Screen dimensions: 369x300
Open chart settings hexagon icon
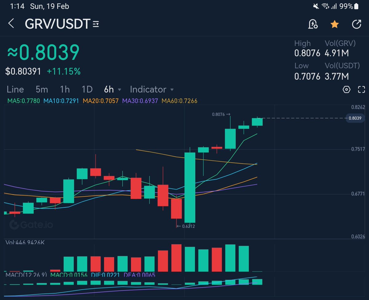point(347,90)
